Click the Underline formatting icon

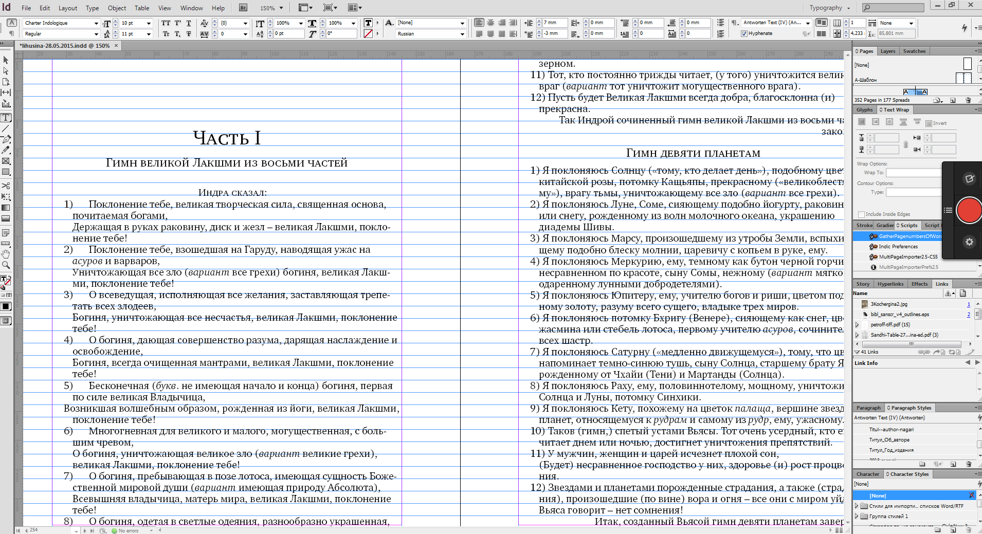(x=189, y=23)
